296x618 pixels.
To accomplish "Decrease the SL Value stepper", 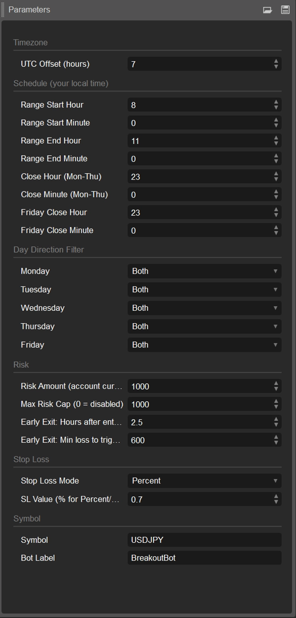I will coord(276,502).
